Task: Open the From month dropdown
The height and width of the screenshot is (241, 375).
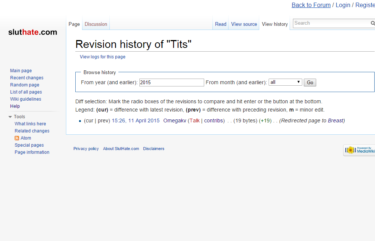Action: (x=285, y=82)
